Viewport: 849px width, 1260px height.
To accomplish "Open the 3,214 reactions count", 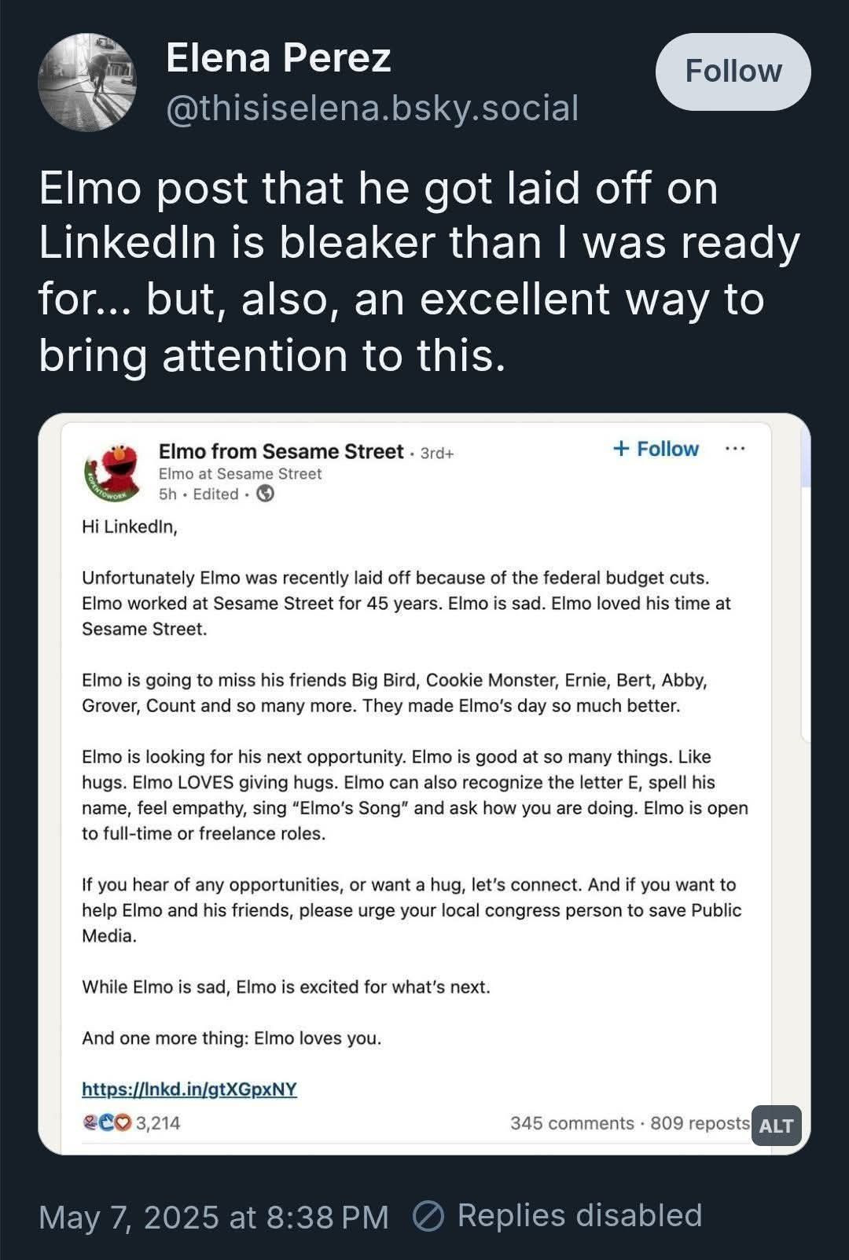I will click(x=158, y=1123).
